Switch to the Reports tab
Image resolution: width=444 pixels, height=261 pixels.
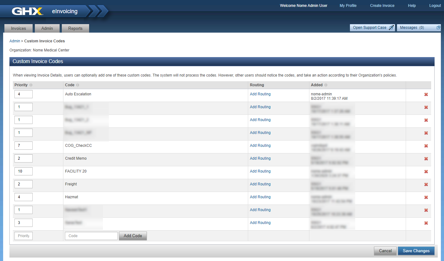pos(75,29)
